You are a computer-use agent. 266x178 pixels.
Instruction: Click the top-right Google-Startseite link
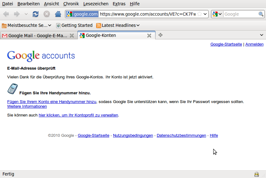pyautogui.click(x=226, y=44)
